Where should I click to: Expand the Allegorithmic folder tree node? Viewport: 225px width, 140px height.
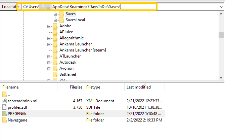pos(49,38)
